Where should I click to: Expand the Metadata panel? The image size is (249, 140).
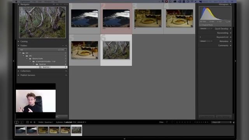230,41
